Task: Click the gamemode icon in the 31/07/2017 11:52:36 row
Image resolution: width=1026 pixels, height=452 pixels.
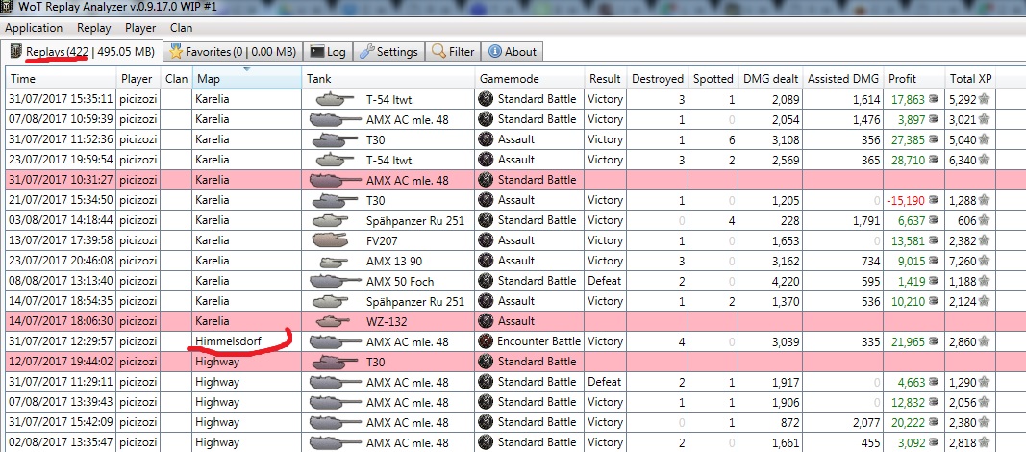Action: point(485,139)
